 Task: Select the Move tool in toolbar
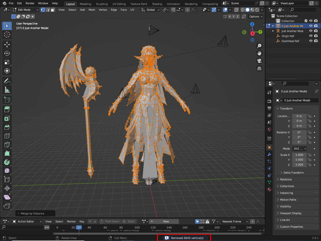[x=7, y=45]
